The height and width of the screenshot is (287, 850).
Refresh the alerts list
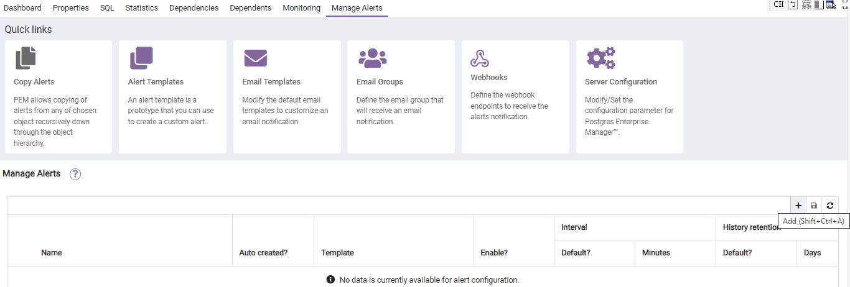click(829, 206)
